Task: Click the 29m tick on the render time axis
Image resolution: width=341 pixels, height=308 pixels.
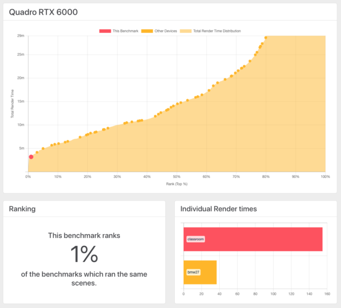Action: coord(20,36)
